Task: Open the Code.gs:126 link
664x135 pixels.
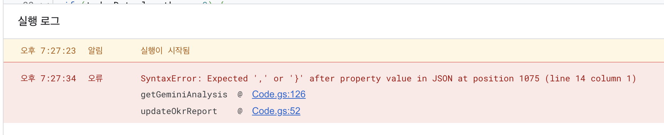Action: coord(279,94)
